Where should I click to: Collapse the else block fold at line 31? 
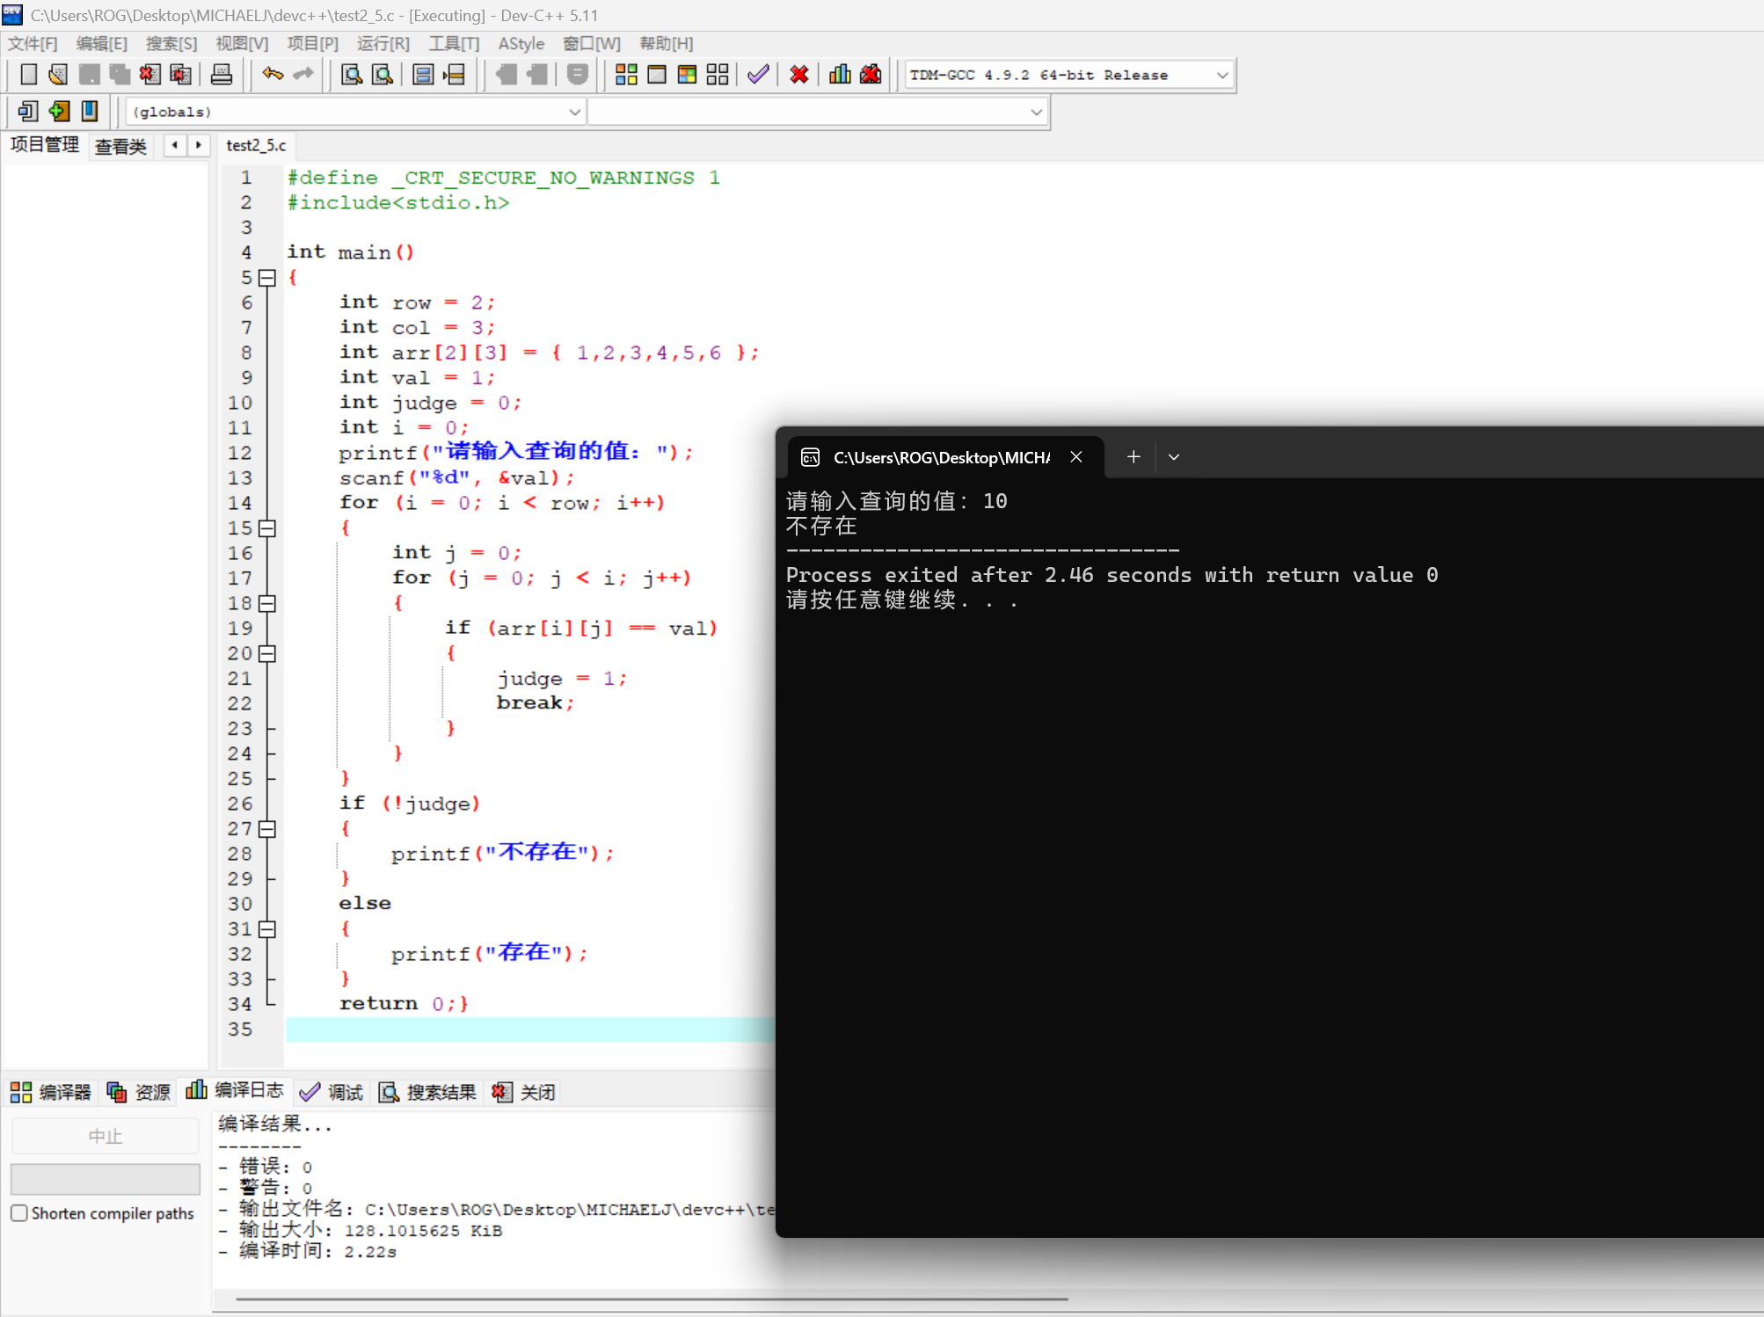click(x=267, y=929)
